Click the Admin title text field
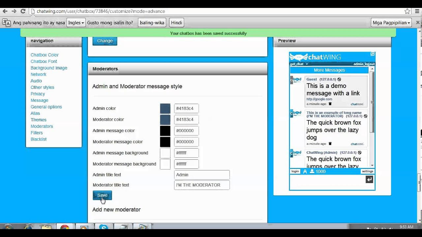 point(202,175)
